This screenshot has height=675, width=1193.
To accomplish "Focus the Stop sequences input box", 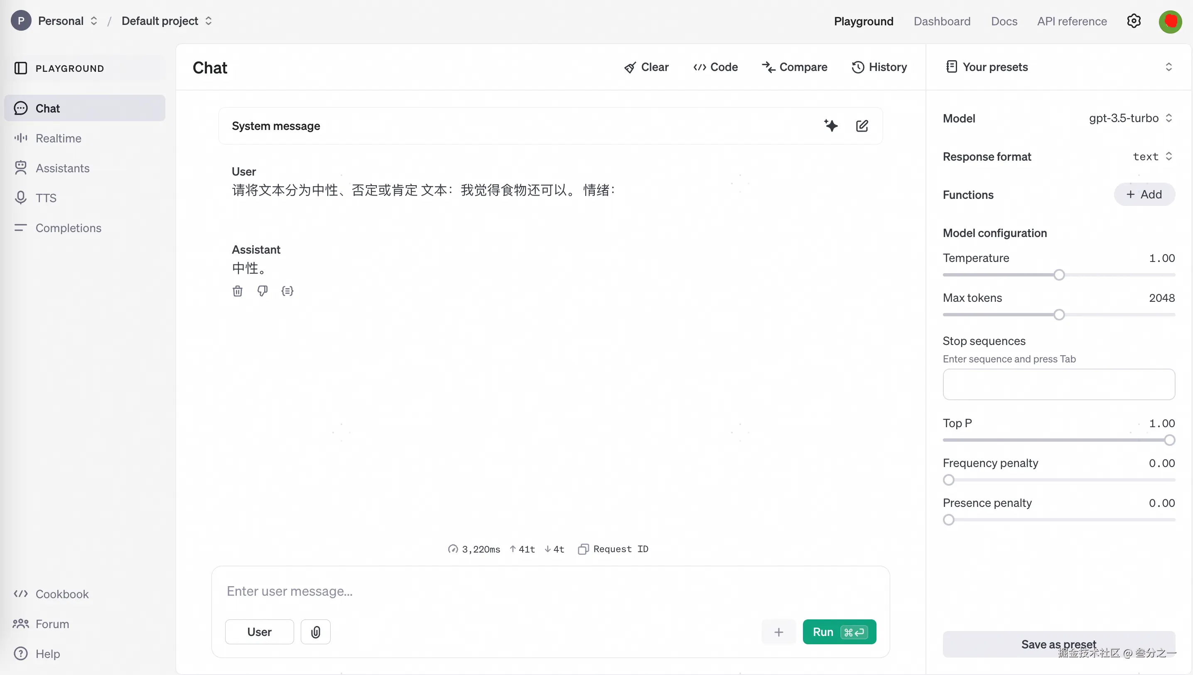I will [x=1058, y=384].
